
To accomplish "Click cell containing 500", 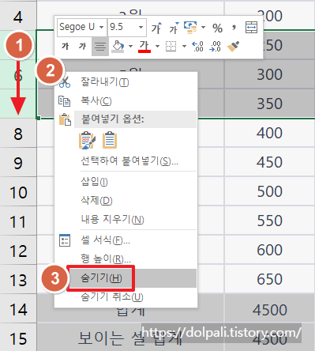I will (x=270, y=191).
